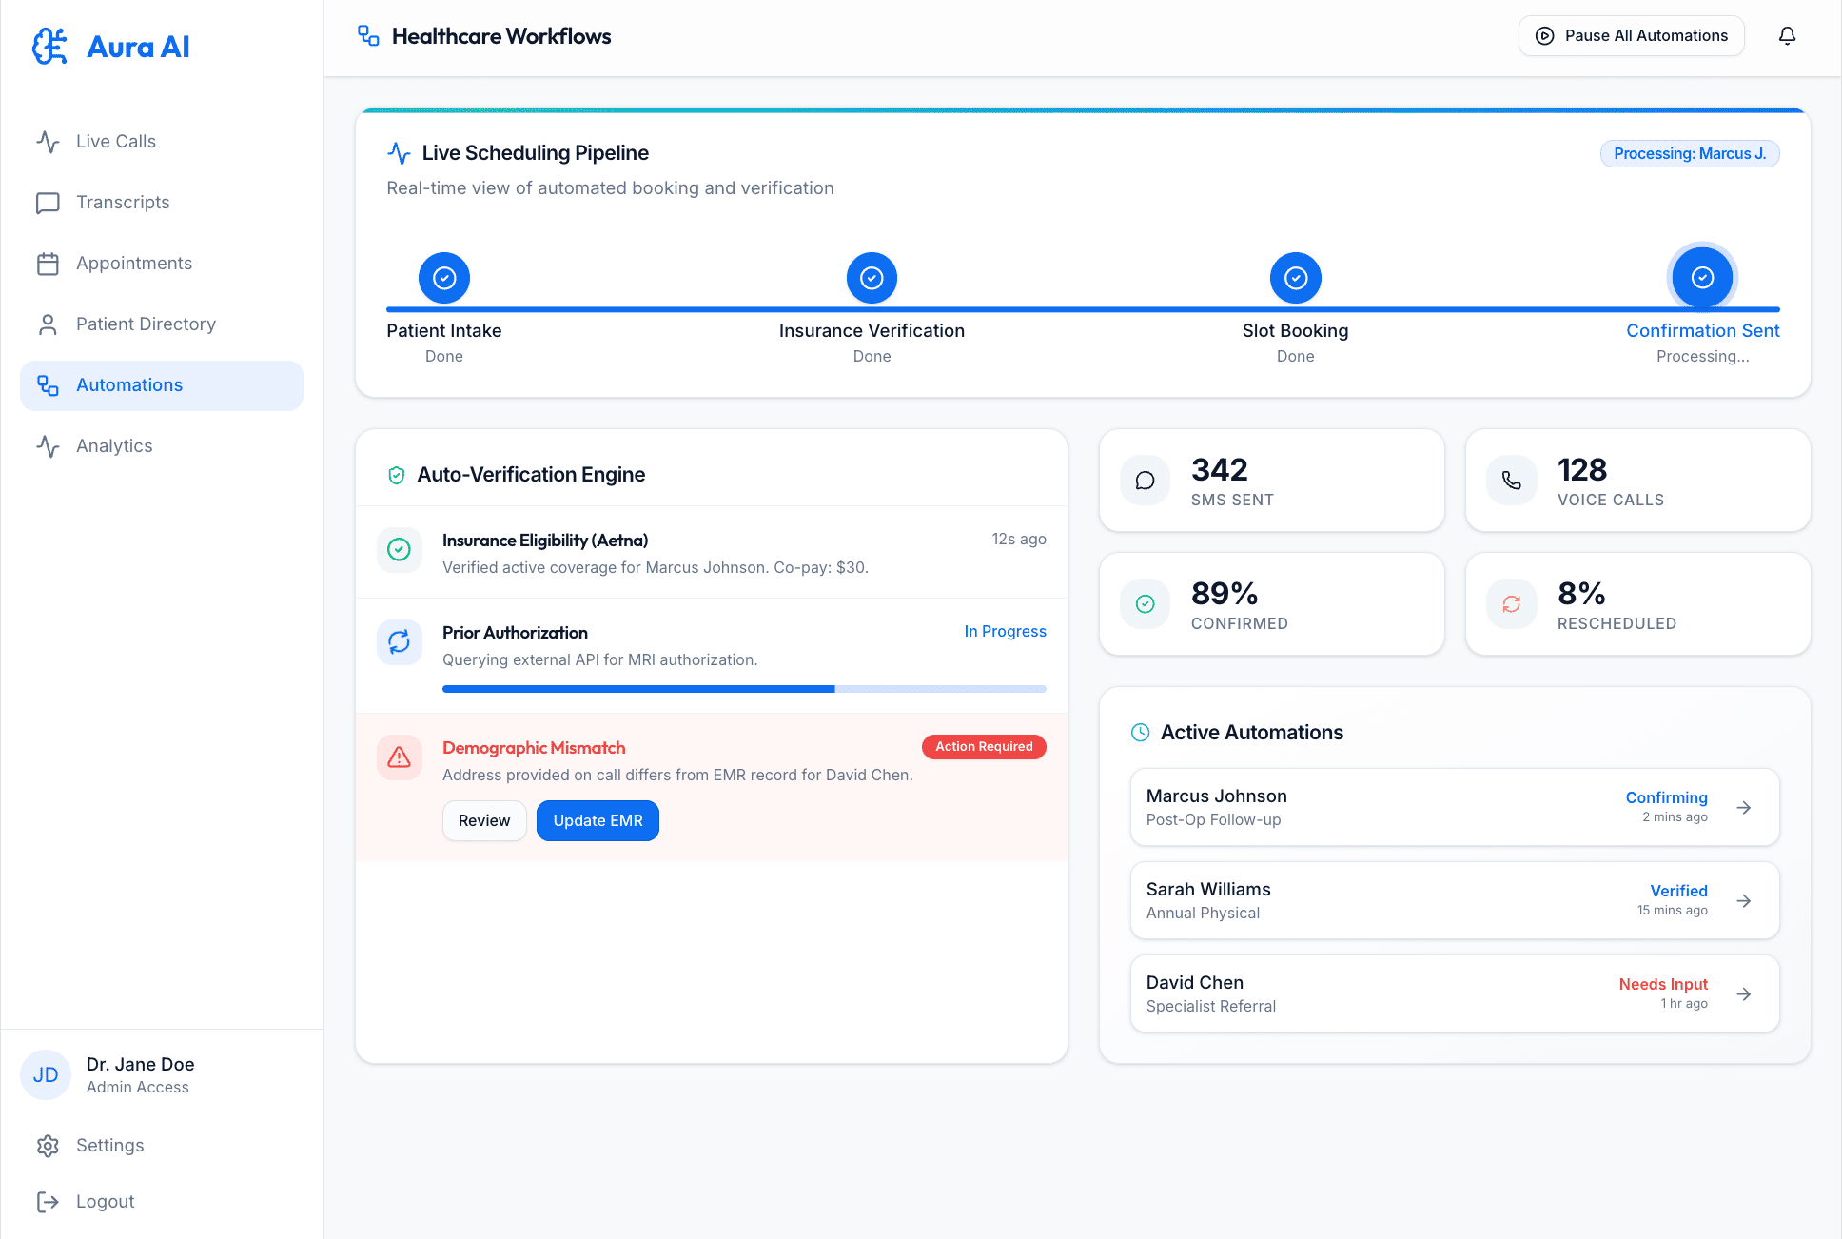Click the Processing: Marcus J. badge
The width and height of the screenshot is (1842, 1239).
click(x=1689, y=154)
